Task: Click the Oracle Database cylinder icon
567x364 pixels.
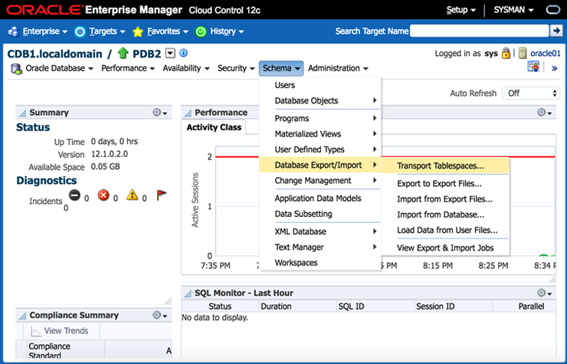Action: [16, 69]
